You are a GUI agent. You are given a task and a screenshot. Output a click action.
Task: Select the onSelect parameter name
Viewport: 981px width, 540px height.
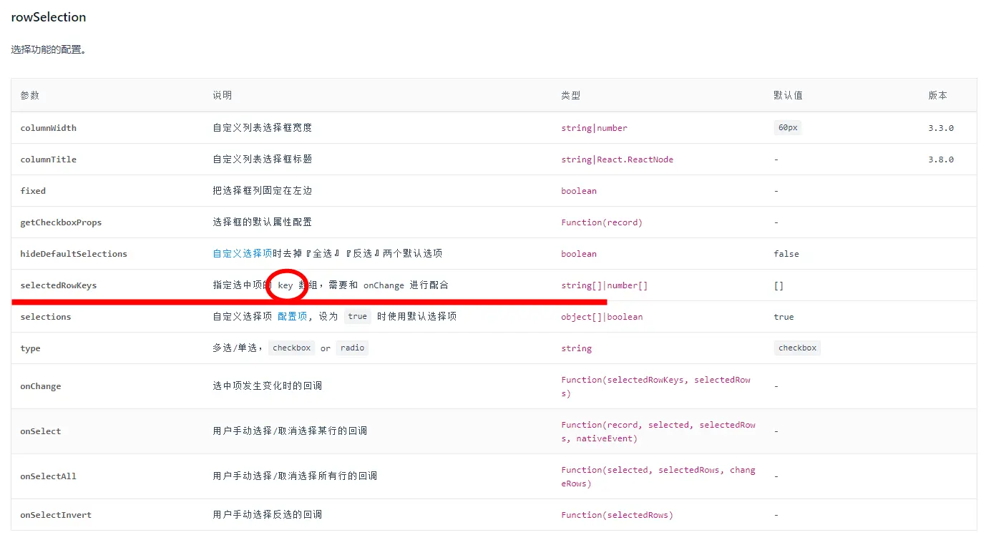(41, 431)
